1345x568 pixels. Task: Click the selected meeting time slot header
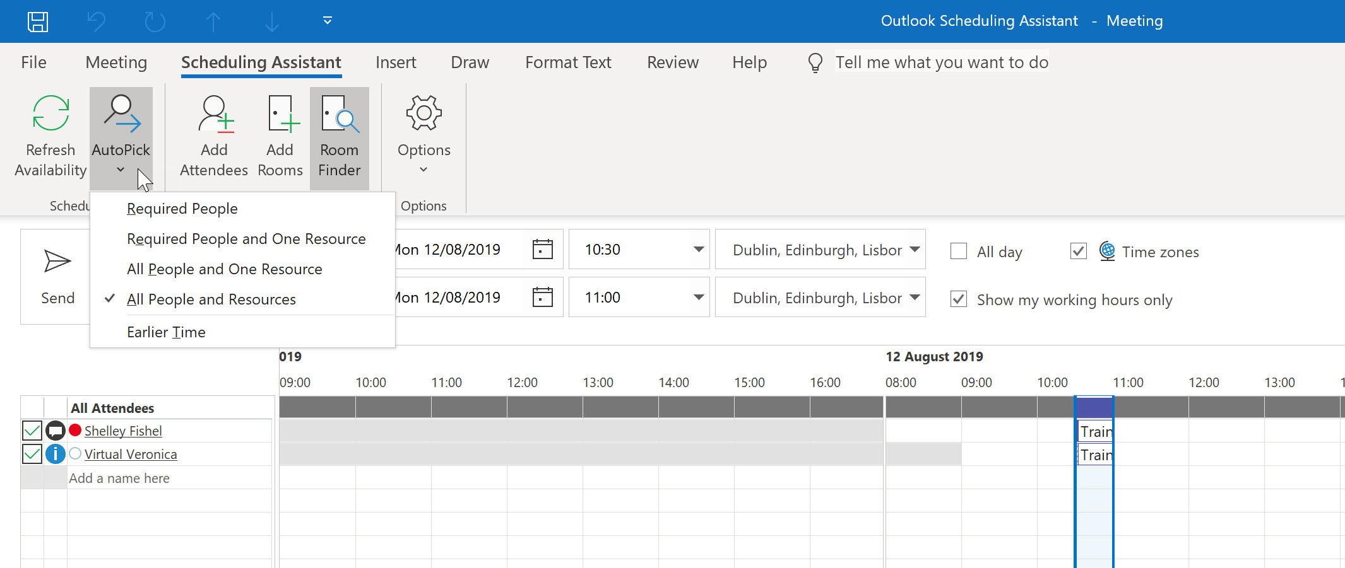point(1094,407)
